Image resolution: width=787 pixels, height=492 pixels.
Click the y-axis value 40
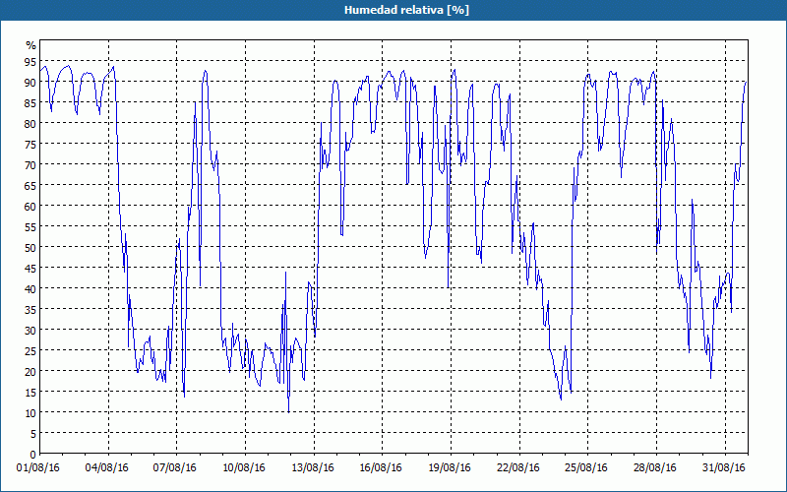point(30,288)
